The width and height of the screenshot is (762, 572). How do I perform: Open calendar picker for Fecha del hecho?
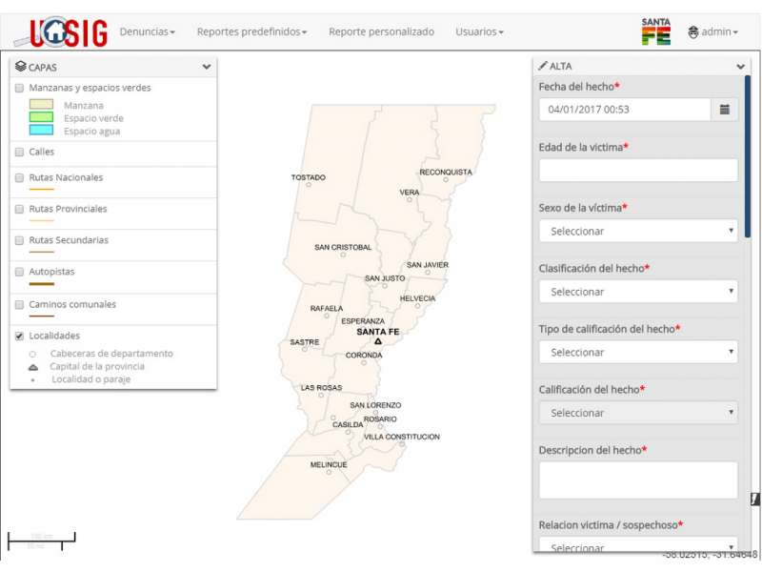tap(724, 110)
